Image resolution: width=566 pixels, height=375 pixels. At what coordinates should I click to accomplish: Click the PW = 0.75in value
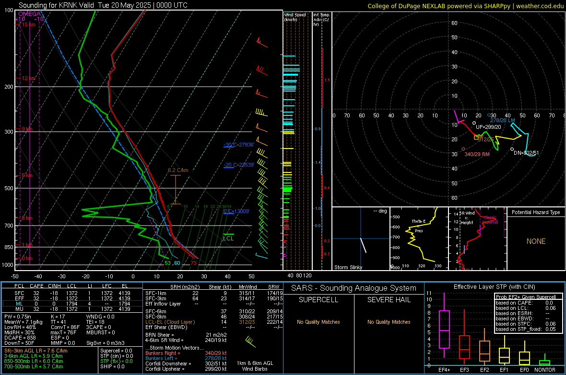pyautogui.click(x=18, y=317)
